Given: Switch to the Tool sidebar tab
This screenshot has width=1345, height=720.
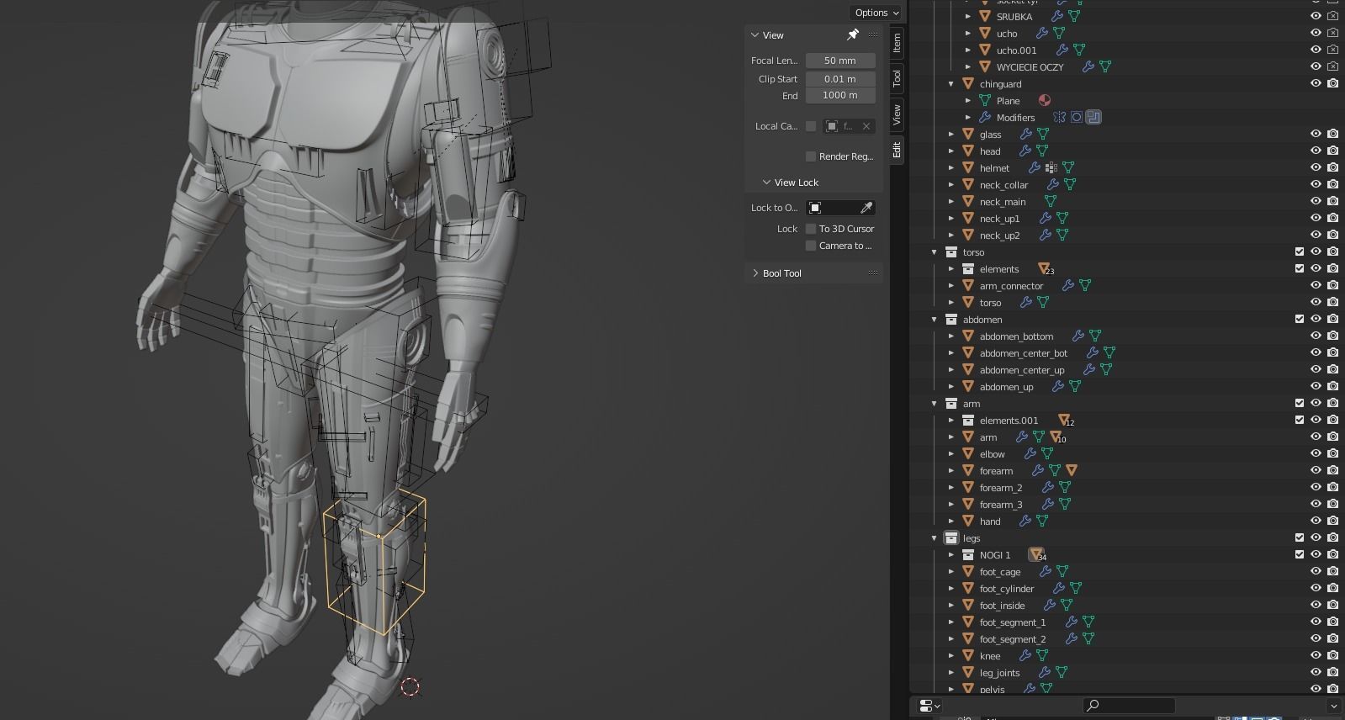Looking at the screenshot, I should pos(897,78).
